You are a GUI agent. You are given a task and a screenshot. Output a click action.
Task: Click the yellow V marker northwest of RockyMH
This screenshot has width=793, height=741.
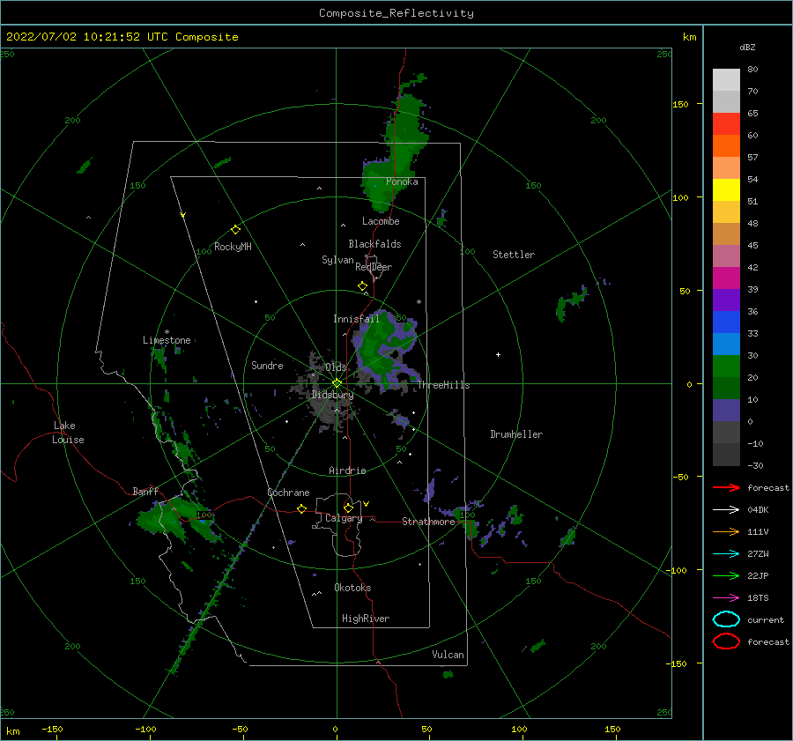pos(183,215)
